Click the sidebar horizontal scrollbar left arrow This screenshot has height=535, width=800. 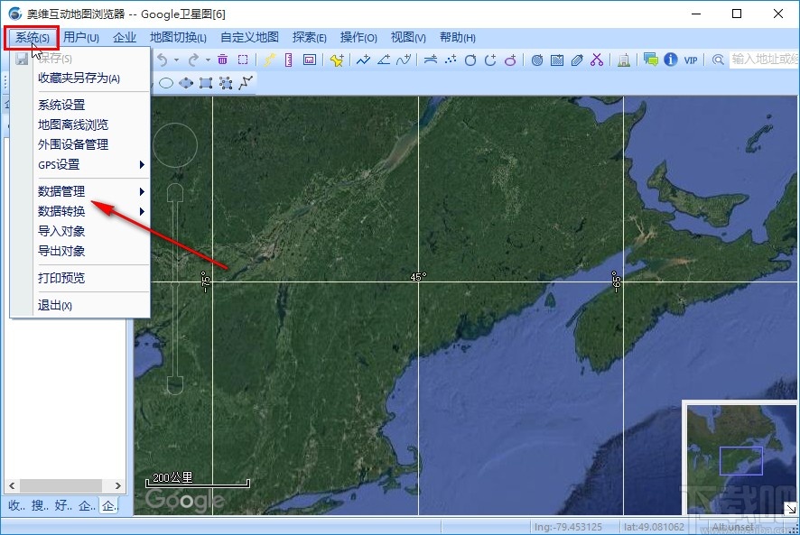pos(12,485)
